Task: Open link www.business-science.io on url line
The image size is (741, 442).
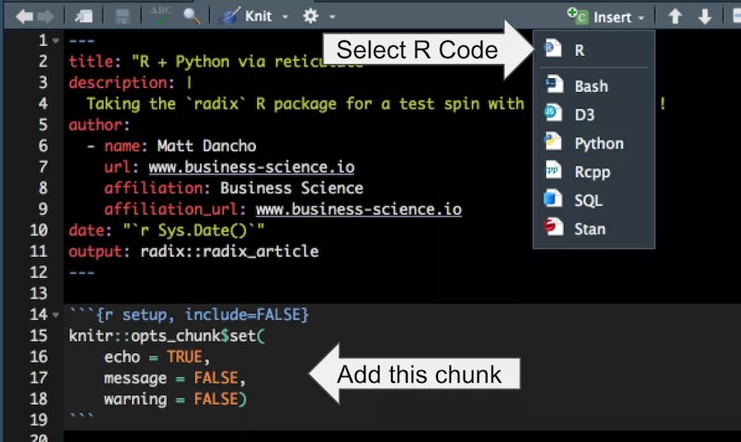Action: (x=251, y=167)
